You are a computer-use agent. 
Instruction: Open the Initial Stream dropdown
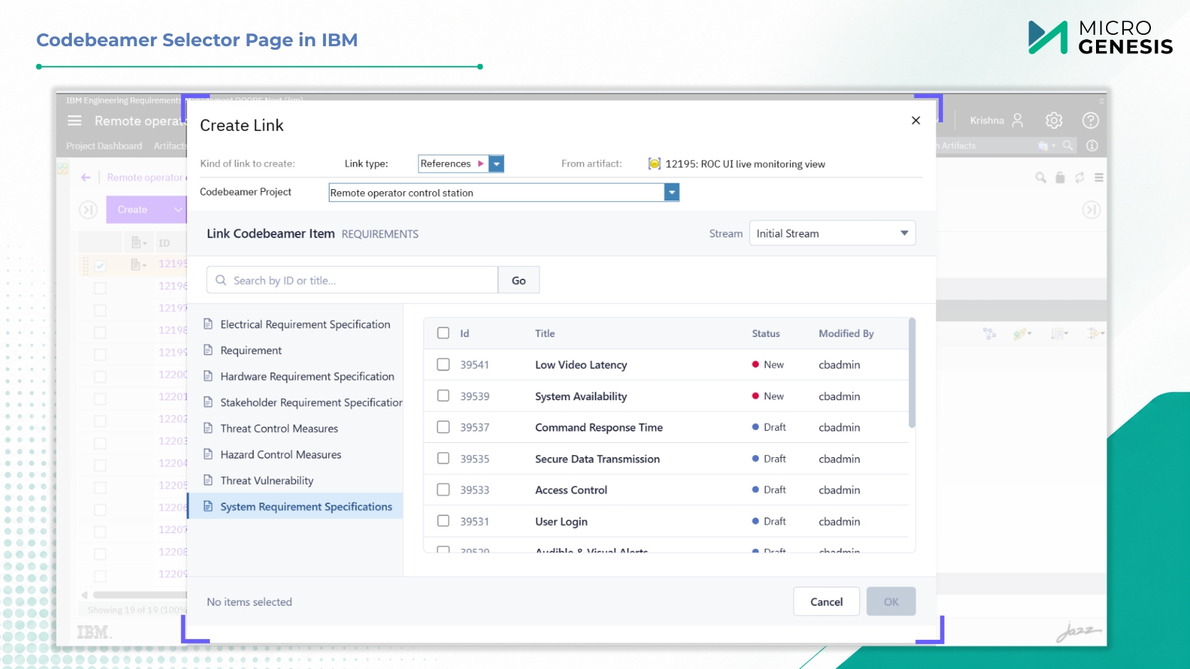[832, 233]
